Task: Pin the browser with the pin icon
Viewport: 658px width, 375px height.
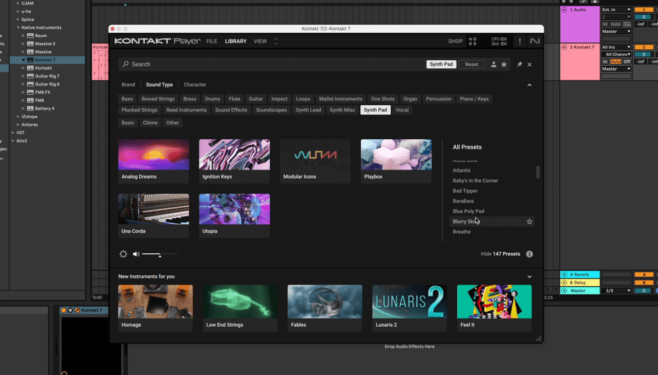Action: (x=519, y=64)
